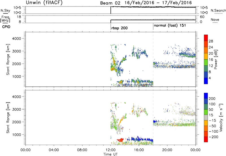Screen dimensions: 226x156
Task: Click the red top segment of the Power color bar
Action: (x=206, y=38)
